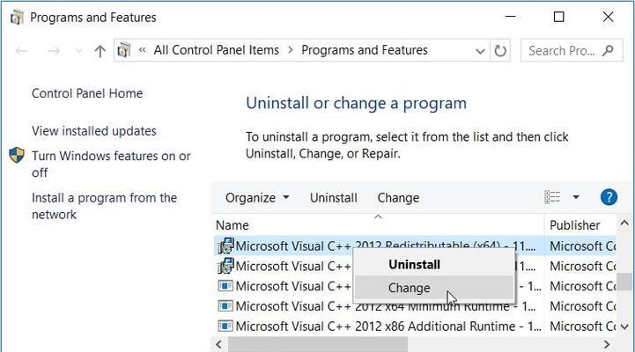
Task: Open the Organize dropdown menu
Action: [x=257, y=198]
